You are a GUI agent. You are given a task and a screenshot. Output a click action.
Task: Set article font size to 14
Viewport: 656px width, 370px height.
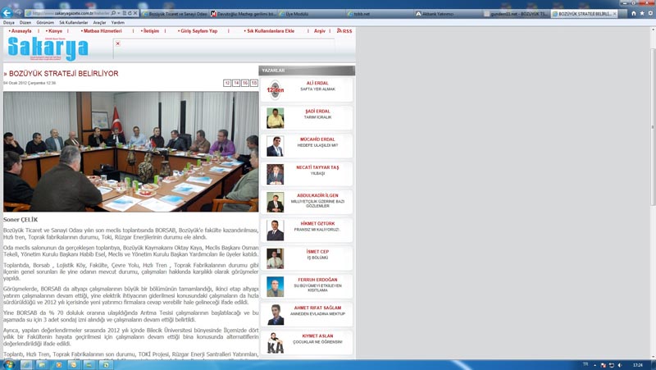click(236, 84)
